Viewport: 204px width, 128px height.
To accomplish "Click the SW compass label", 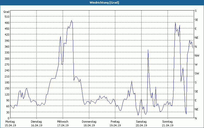I will point(197,73).
